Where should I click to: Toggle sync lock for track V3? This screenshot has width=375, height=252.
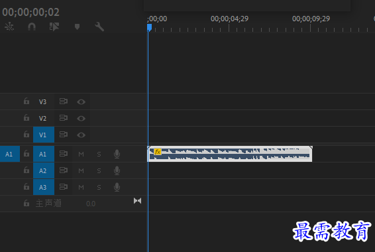[x=64, y=101]
